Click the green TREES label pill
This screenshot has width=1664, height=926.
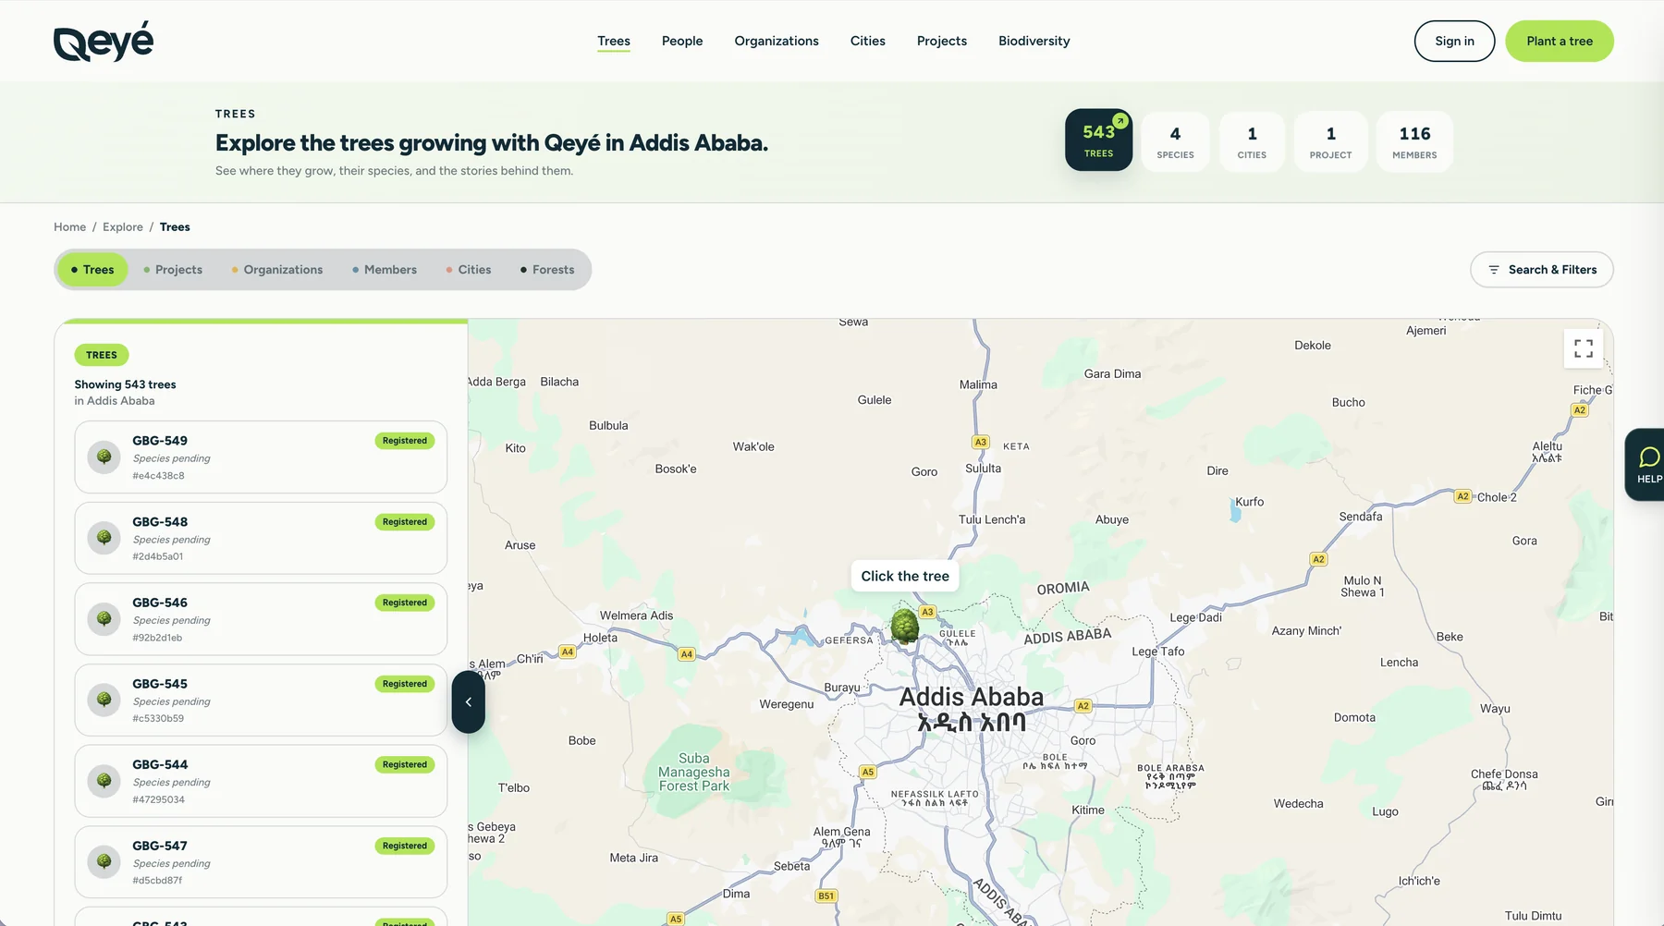(102, 355)
